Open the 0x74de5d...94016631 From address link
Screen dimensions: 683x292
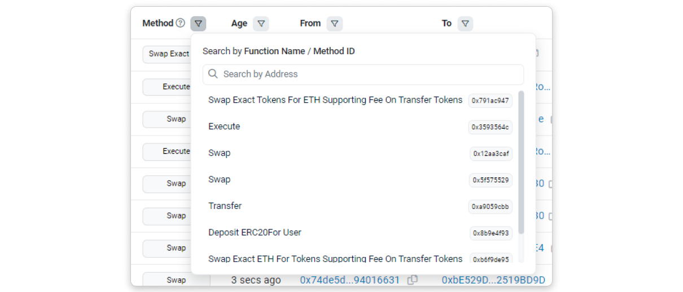(350, 280)
